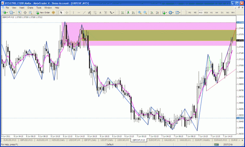Select the Fibonacci retracement tool
The height and width of the screenshot is (147, 245).
[95, 13]
